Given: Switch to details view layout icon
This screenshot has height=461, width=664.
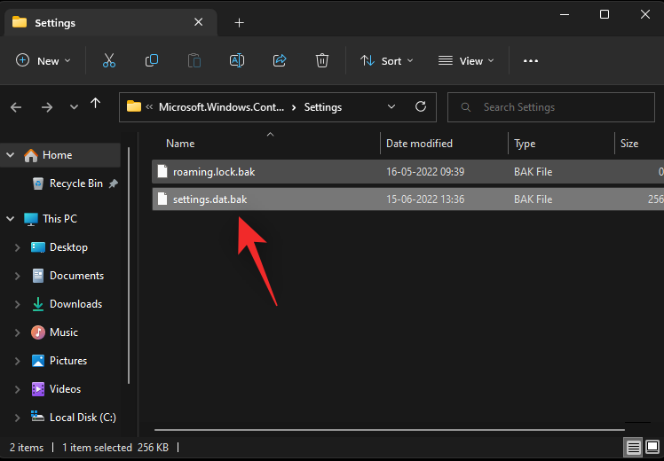Looking at the screenshot, I should [x=634, y=448].
